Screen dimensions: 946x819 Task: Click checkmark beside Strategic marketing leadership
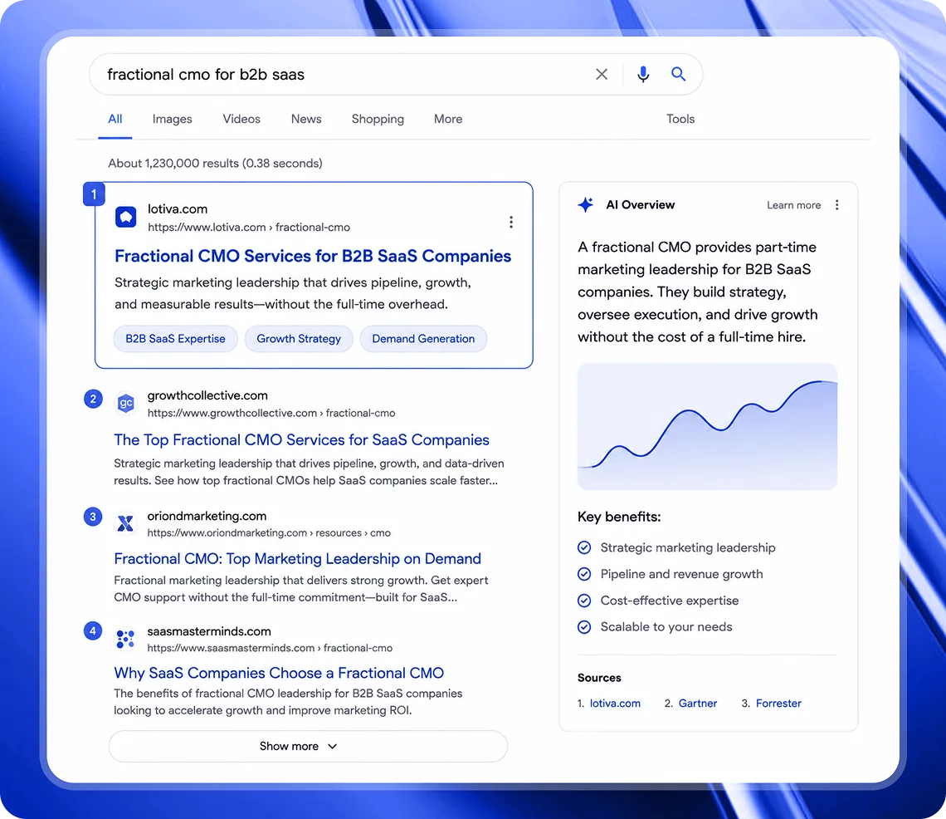click(584, 547)
